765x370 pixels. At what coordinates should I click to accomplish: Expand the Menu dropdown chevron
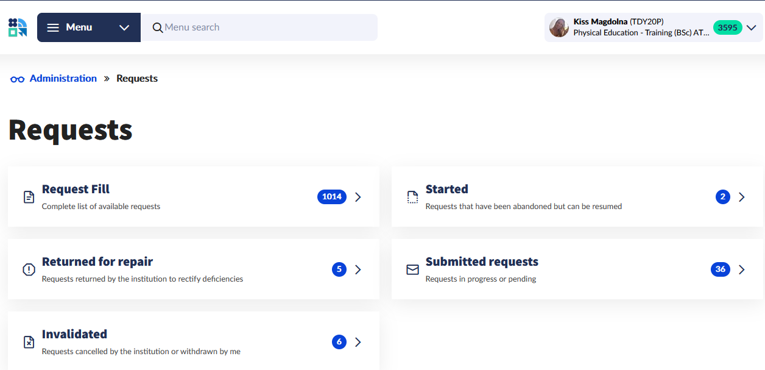(x=124, y=27)
